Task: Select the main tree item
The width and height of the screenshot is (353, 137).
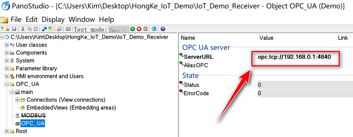Action: tap(27, 92)
